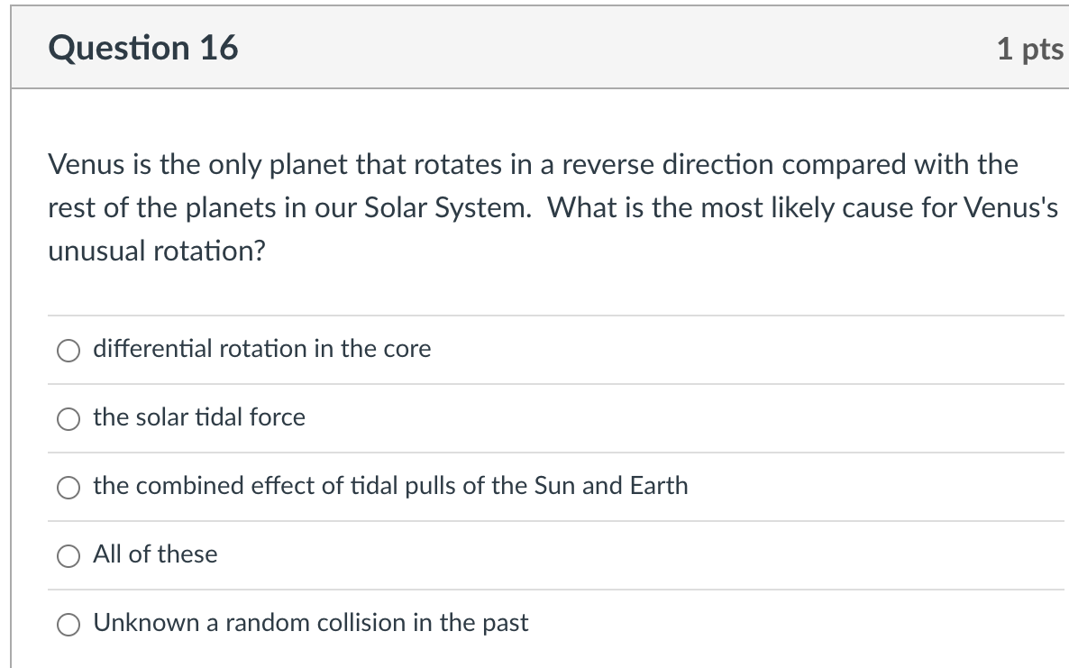Pick the radio button for combined tidal pulls
This screenshot has height=668, width=1069.
[69, 487]
